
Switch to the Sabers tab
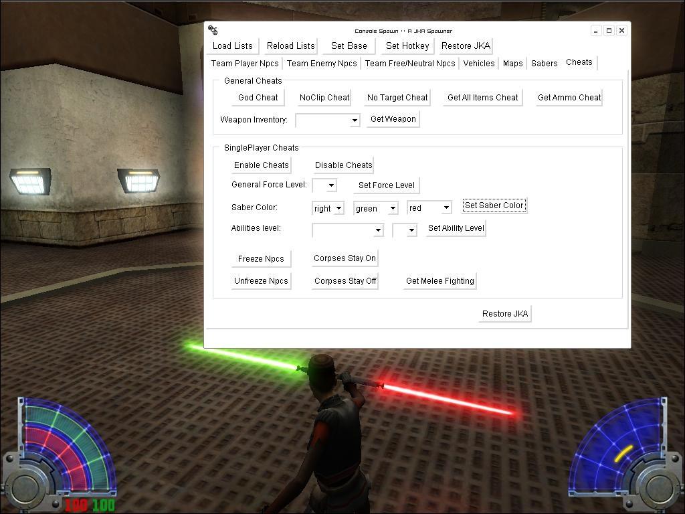pyautogui.click(x=544, y=64)
